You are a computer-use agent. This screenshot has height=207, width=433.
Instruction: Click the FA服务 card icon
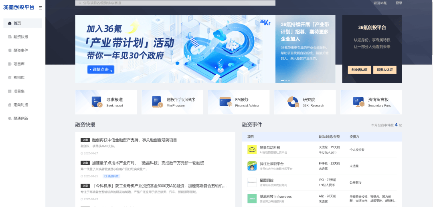tap(226, 102)
